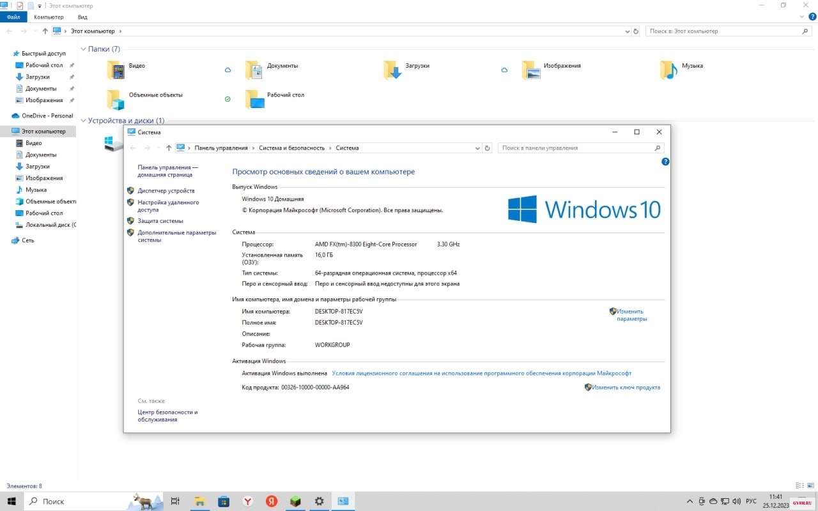
Task: Open the Minecraft taskbar icon
Action: (x=296, y=501)
